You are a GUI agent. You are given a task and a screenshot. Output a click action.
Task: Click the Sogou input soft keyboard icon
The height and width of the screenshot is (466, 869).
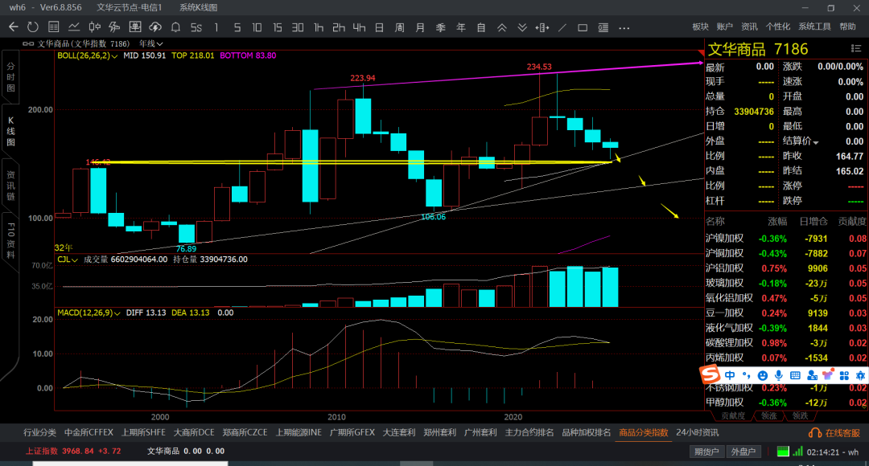pos(795,375)
